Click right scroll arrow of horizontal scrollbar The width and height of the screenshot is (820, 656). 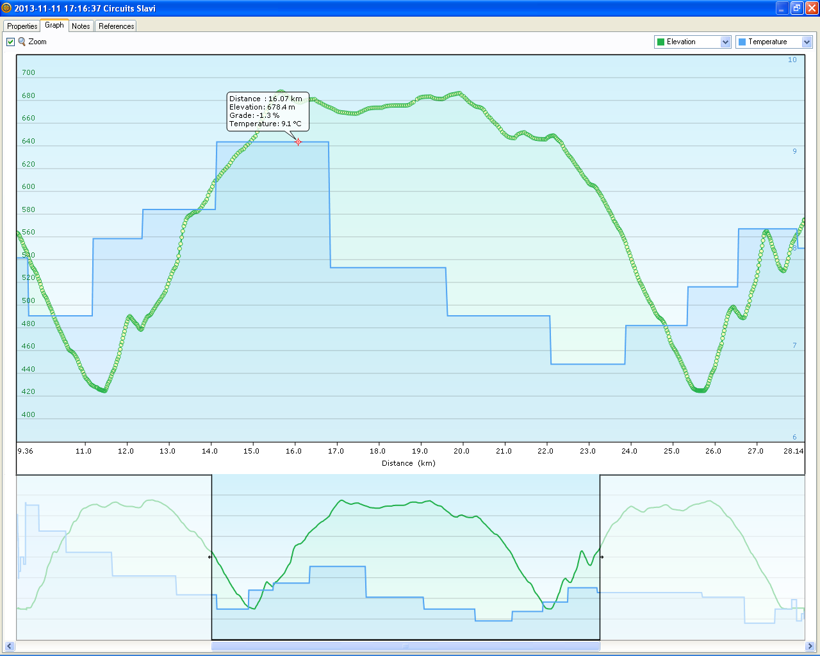810,646
